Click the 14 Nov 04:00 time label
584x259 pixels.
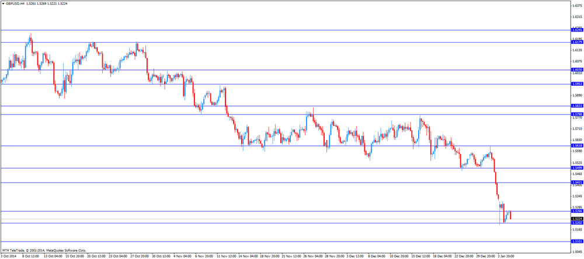[248, 257]
